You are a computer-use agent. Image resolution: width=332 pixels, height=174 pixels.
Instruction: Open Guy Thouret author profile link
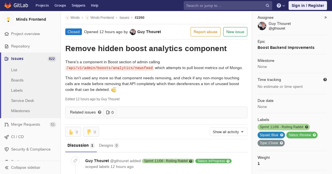tap(149, 32)
